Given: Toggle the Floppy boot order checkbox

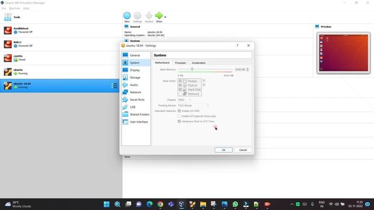Looking at the screenshot, I should (x=180, y=81).
